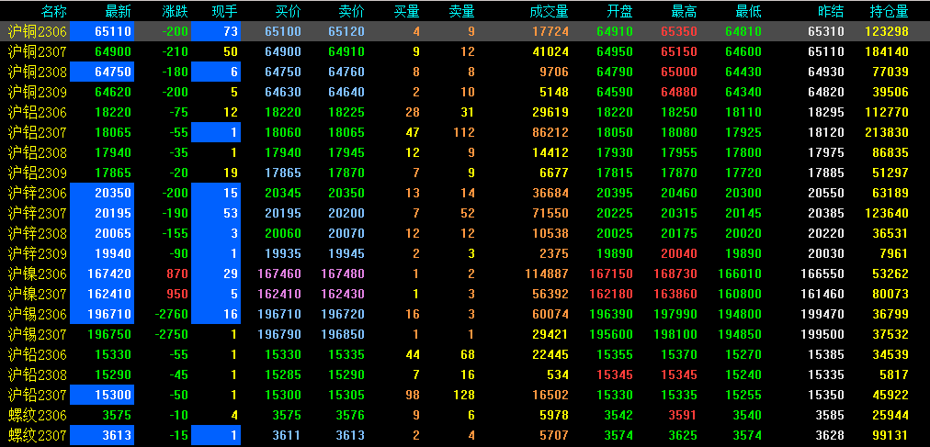
Task: Click high price 3591 for 螺纹2306
Action: tap(683, 416)
